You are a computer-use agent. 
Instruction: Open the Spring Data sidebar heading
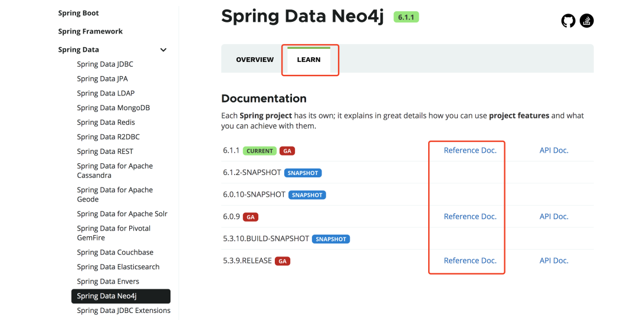pos(78,50)
